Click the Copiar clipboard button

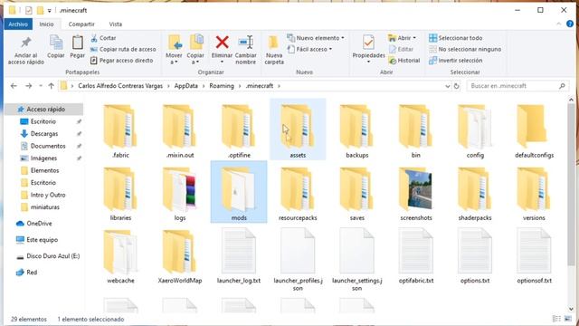(56, 47)
